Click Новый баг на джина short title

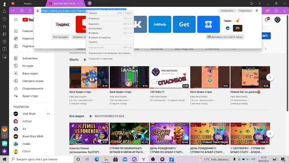click(245, 92)
